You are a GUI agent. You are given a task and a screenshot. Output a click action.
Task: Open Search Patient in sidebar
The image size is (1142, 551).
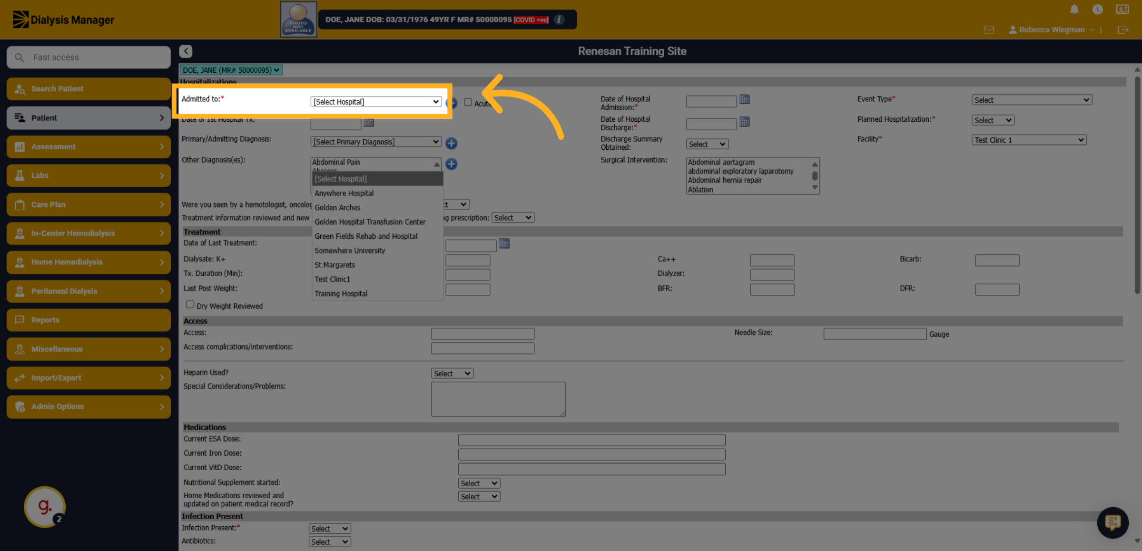tap(89, 89)
